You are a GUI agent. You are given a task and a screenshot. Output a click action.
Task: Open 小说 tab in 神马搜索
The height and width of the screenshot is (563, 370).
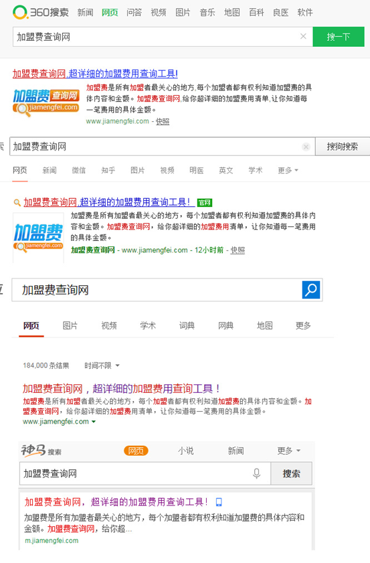(x=186, y=451)
